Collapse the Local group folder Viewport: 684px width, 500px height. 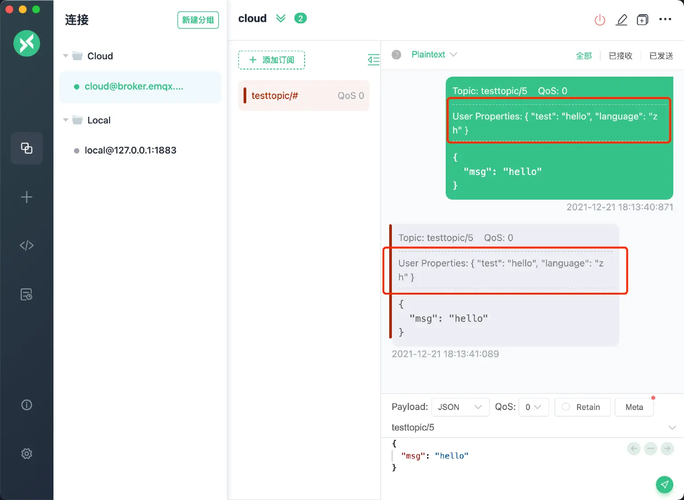[x=66, y=120]
